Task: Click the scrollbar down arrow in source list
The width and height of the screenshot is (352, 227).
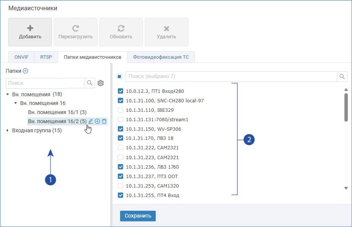Action: 346,188
